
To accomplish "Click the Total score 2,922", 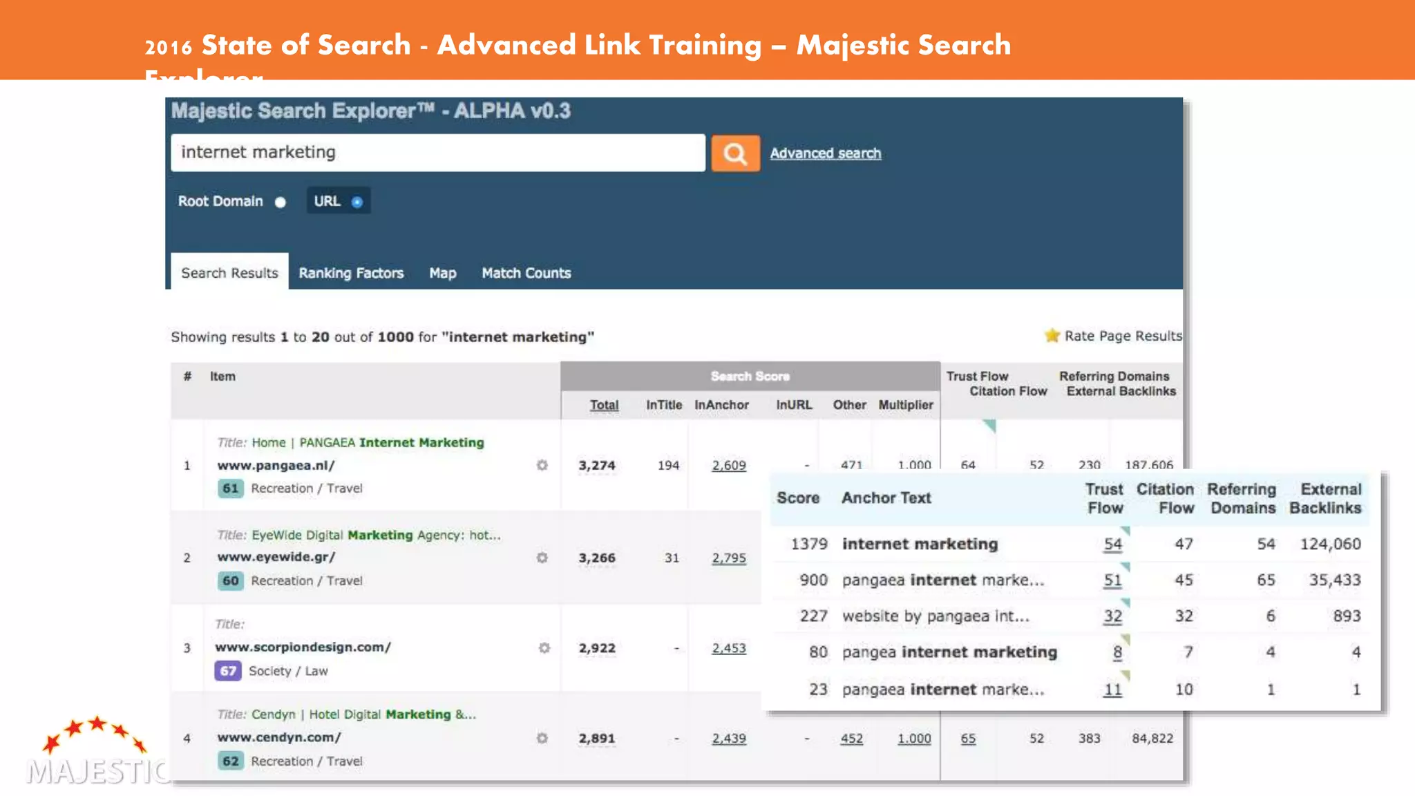I will pyautogui.click(x=597, y=648).
